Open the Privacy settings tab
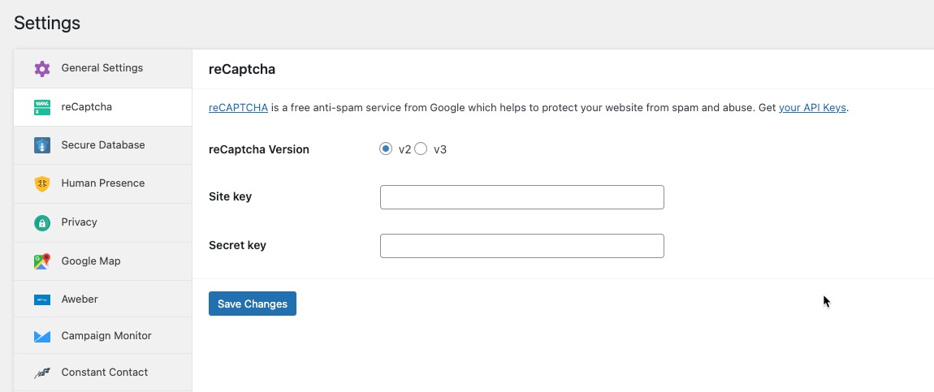This screenshot has width=934, height=392. tap(79, 222)
